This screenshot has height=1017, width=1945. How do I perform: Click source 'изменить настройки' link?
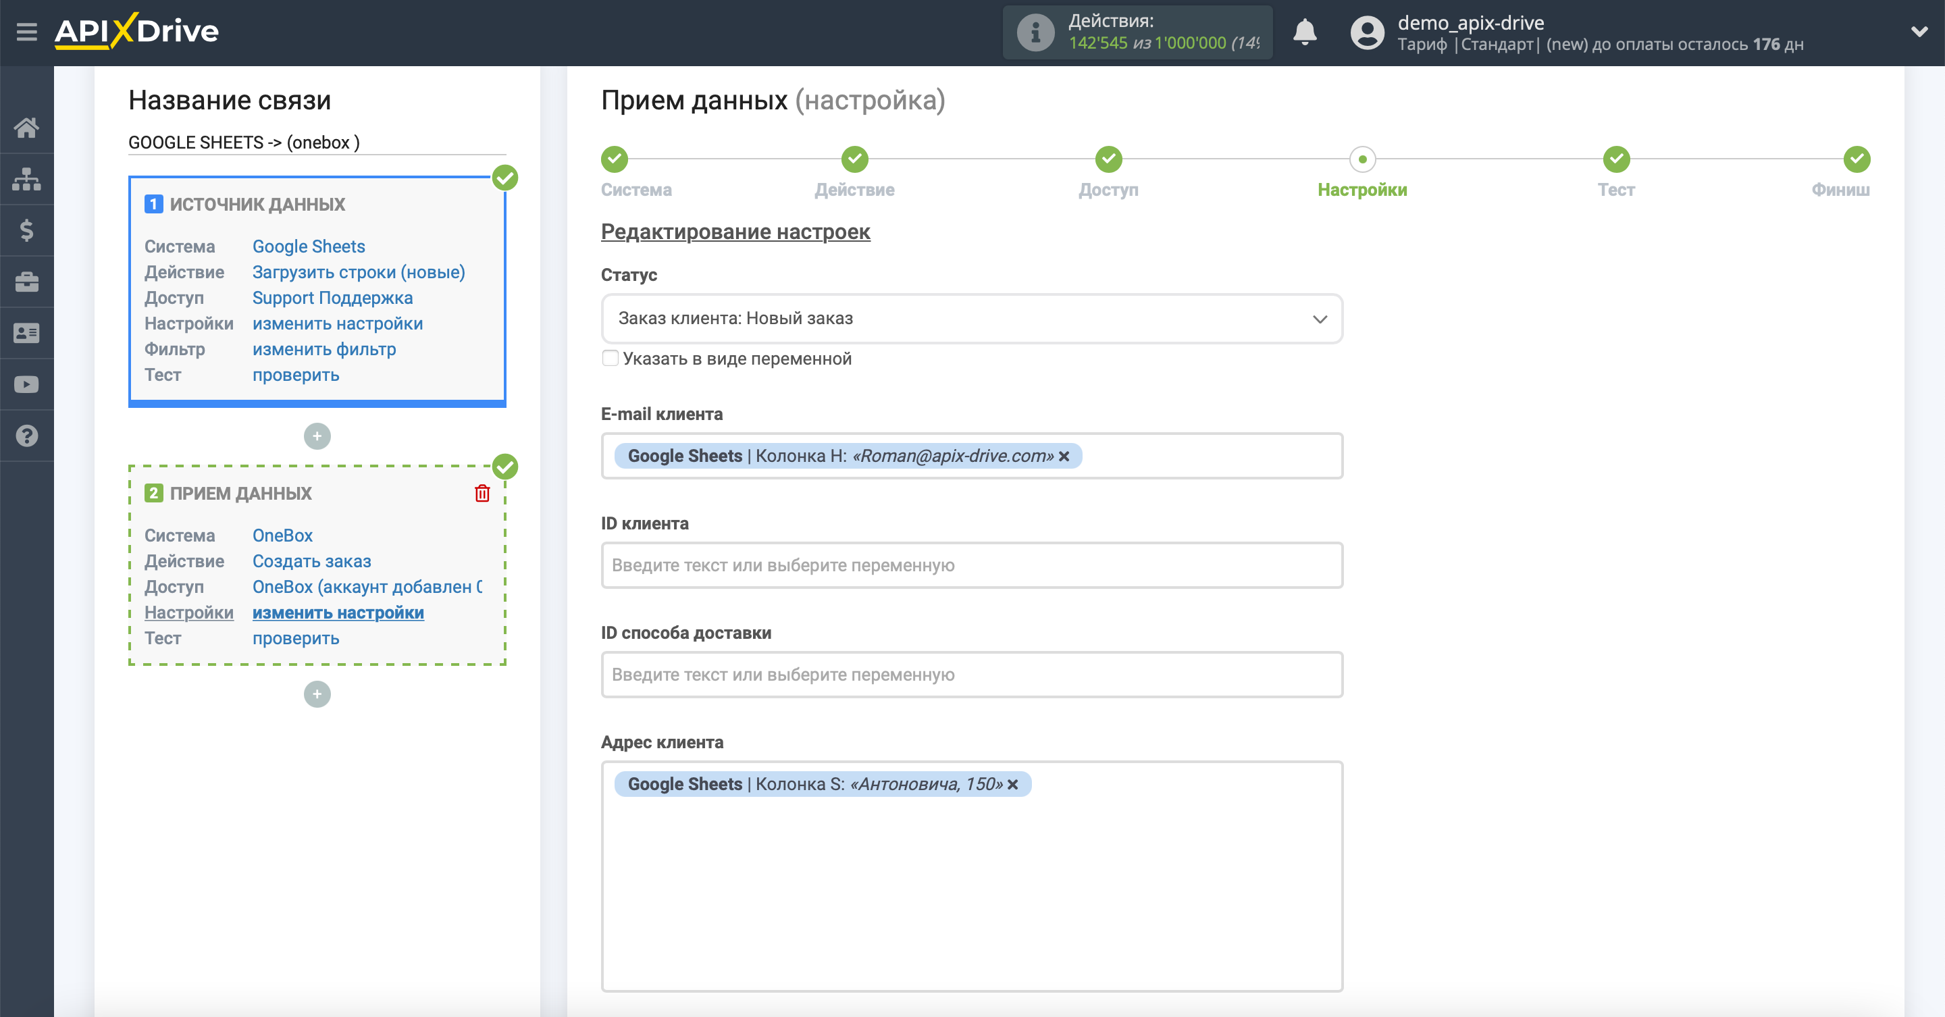pyautogui.click(x=338, y=323)
